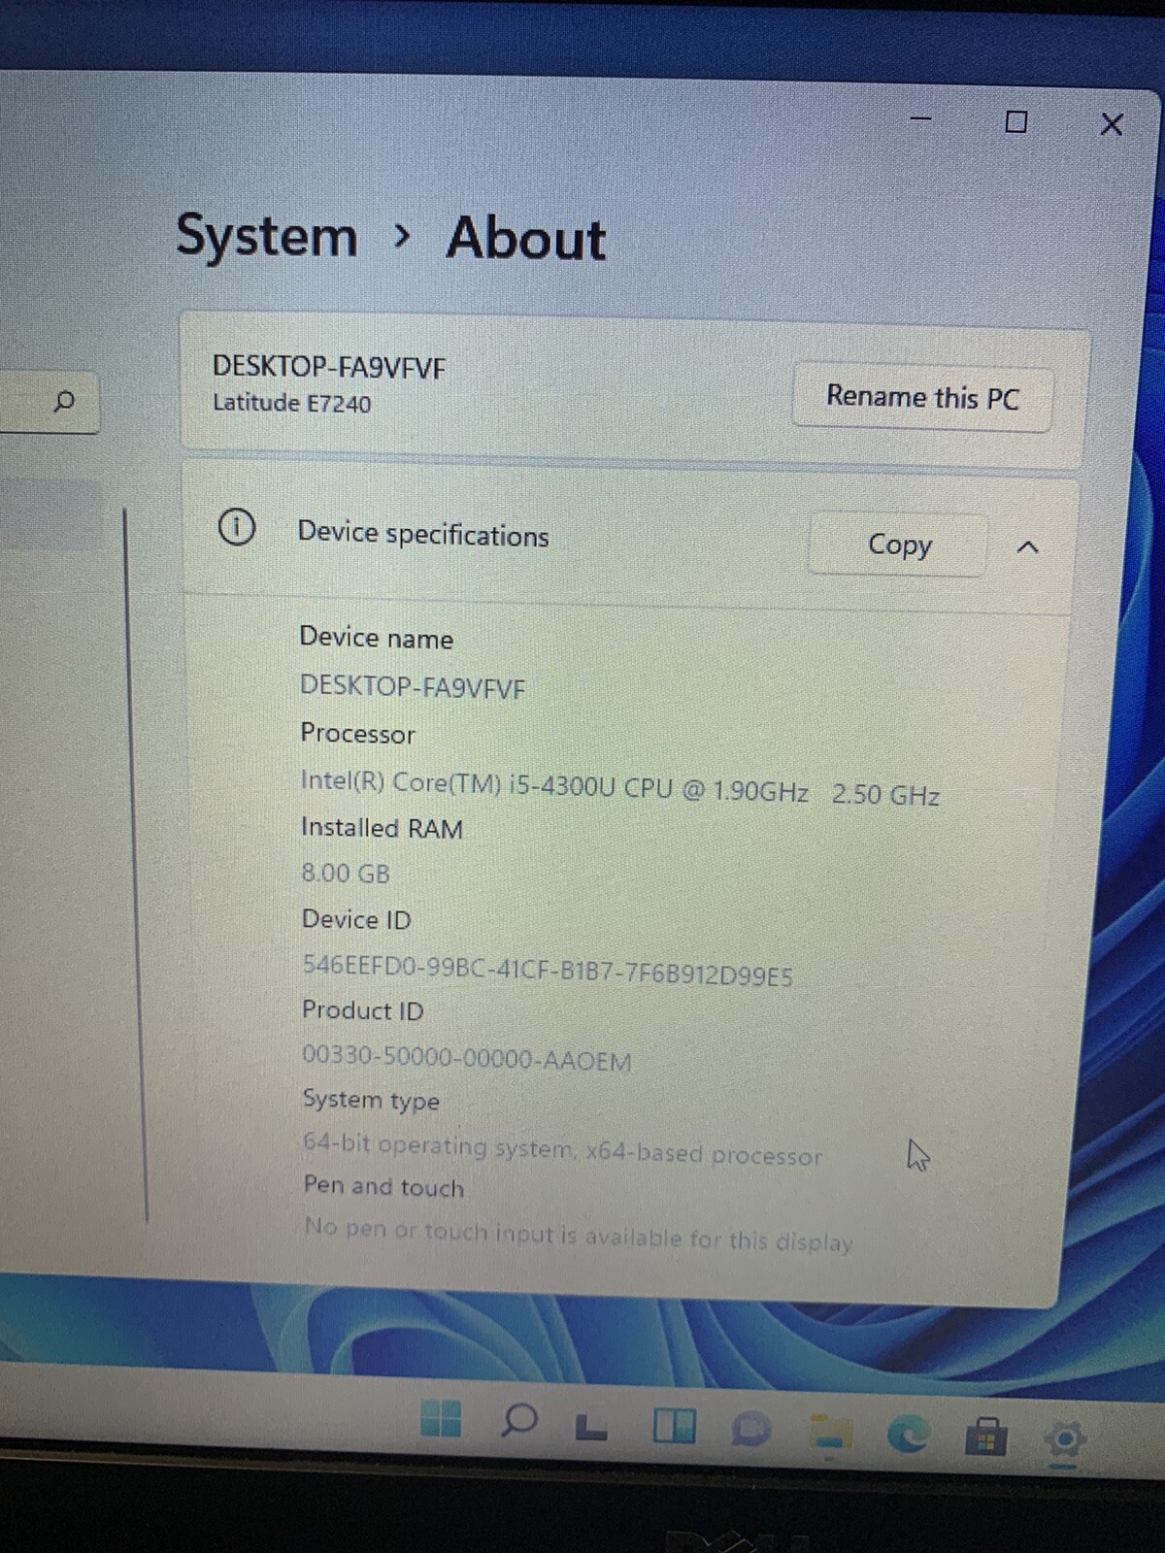Launch File Explorer from taskbar
This screenshot has width=1165, height=1553.
(x=830, y=1434)
